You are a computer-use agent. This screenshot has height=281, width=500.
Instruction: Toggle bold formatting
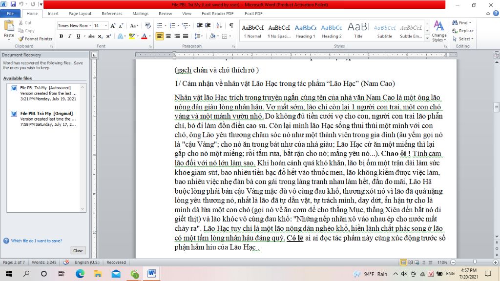coord(61,36)
